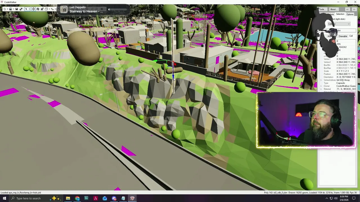The width and height of the screenshot is (360, 202).
Task: Open the Windows Start menu
Action: [4, 198]
